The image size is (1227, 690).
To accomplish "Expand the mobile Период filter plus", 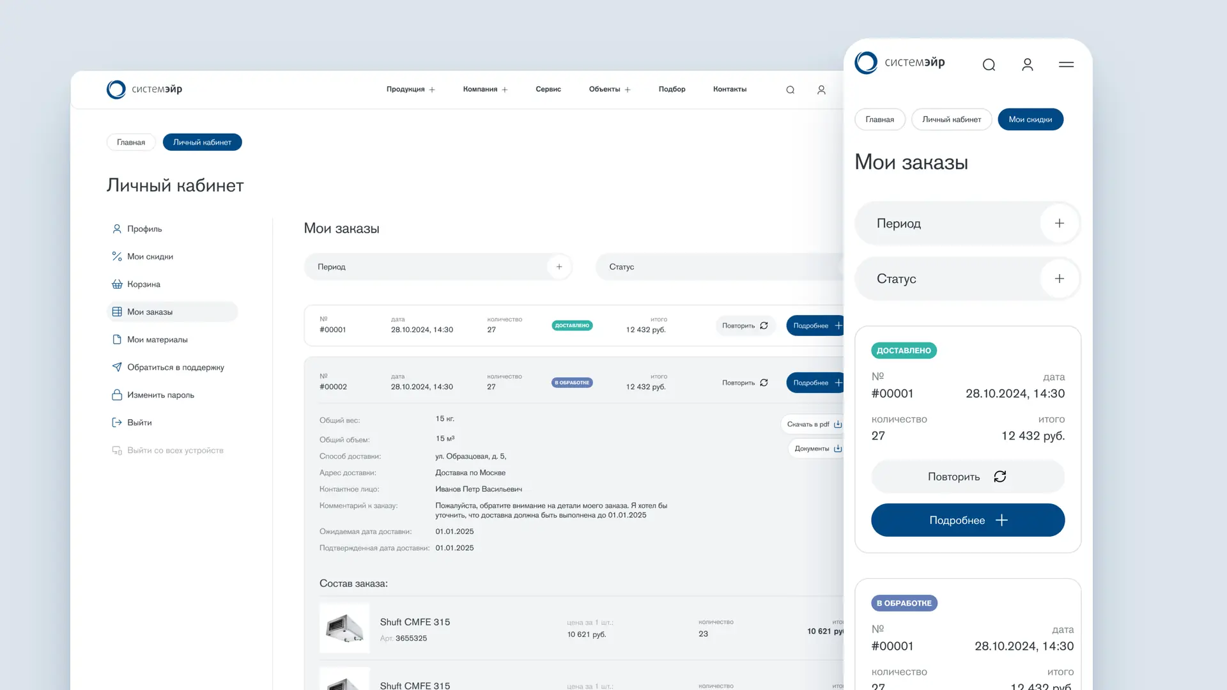I will (1059, 224).
